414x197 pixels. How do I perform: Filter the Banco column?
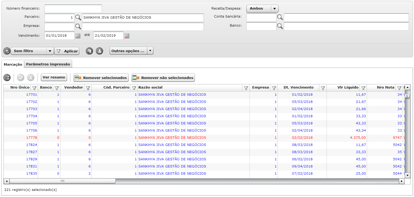click(x=57, y=88)
